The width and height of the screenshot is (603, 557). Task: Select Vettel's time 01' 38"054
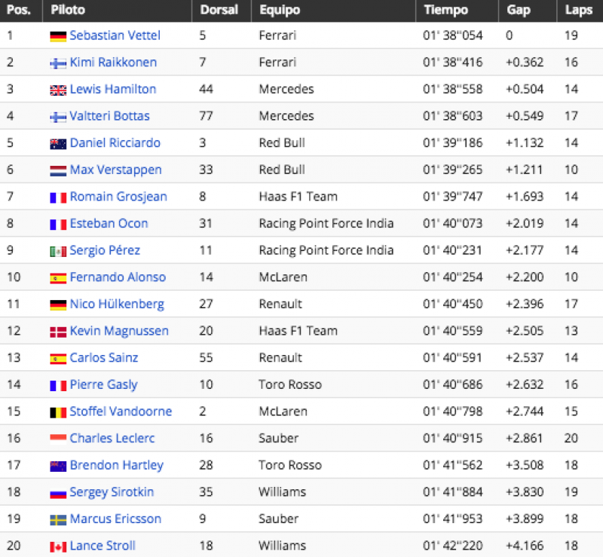[453, 35]
